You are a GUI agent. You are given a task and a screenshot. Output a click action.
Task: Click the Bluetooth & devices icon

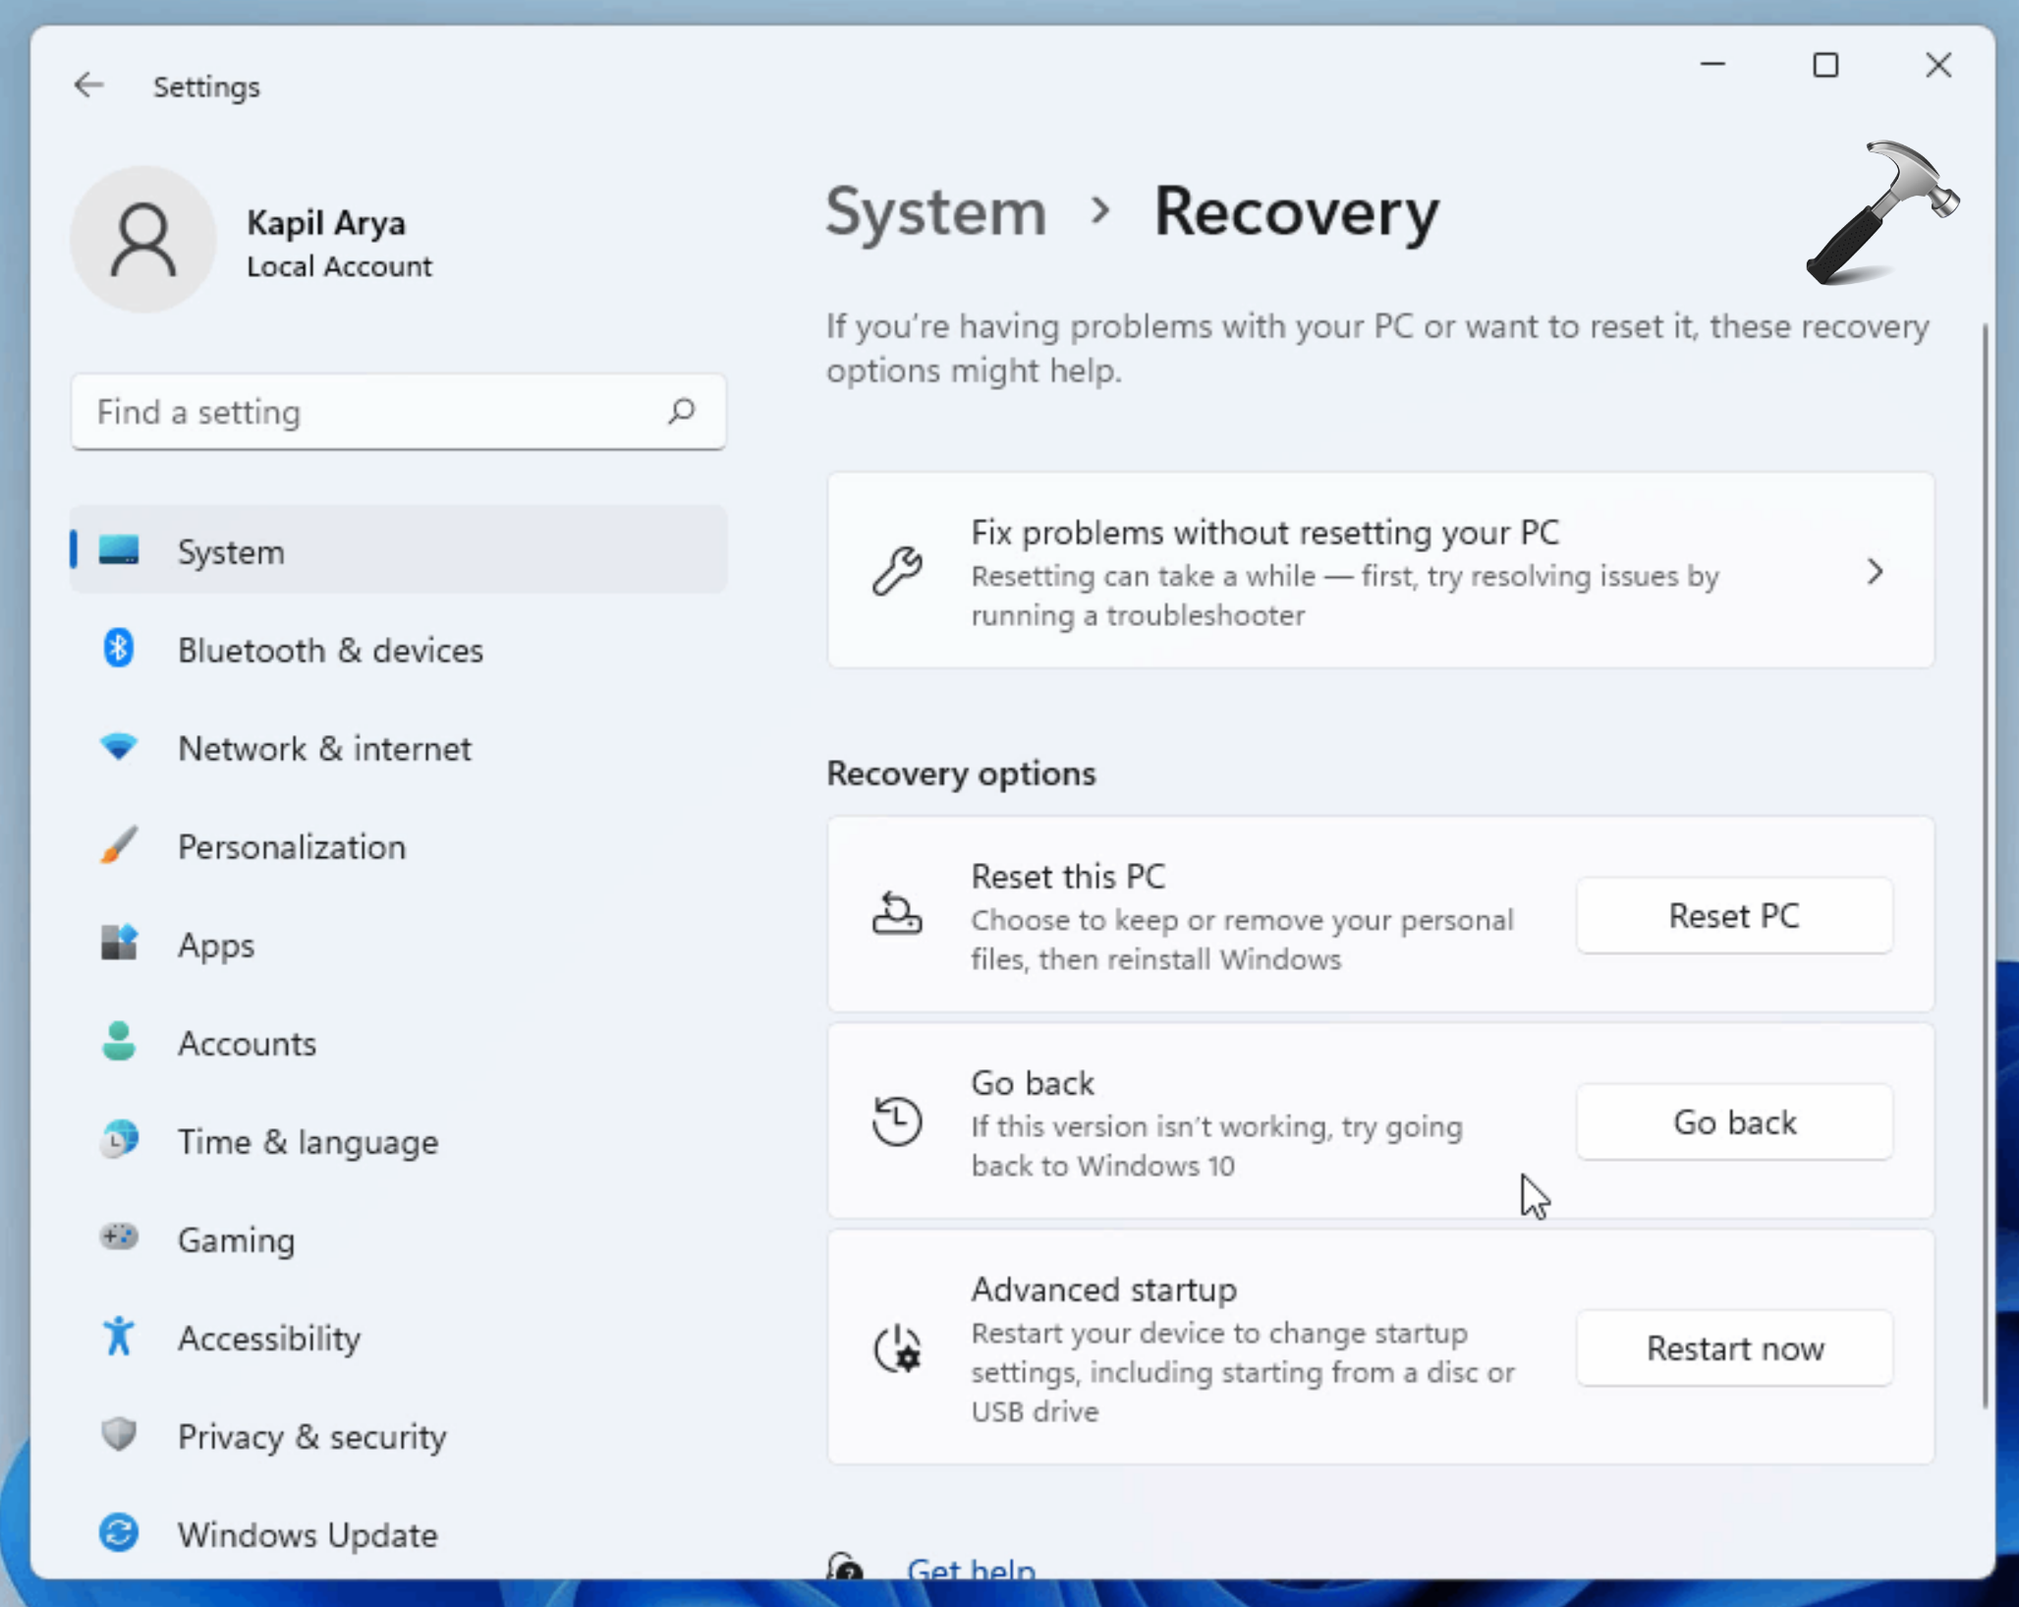tap(120, 648)
